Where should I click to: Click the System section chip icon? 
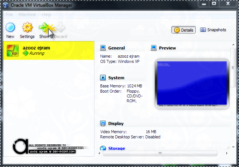[103, 78]
